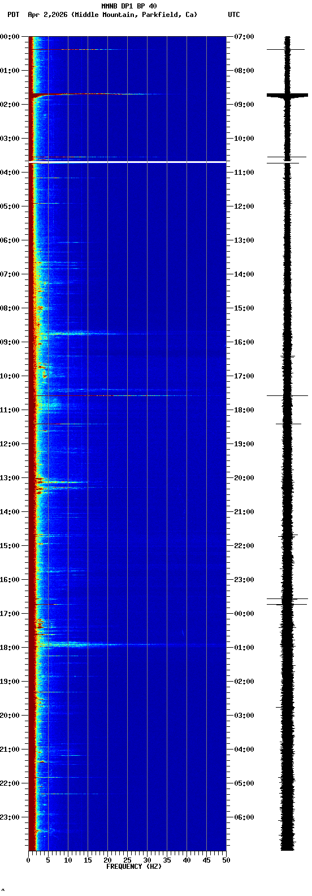
Task: Click the large seismogram spike near 08:45 UTC
Action: point(288,95)
